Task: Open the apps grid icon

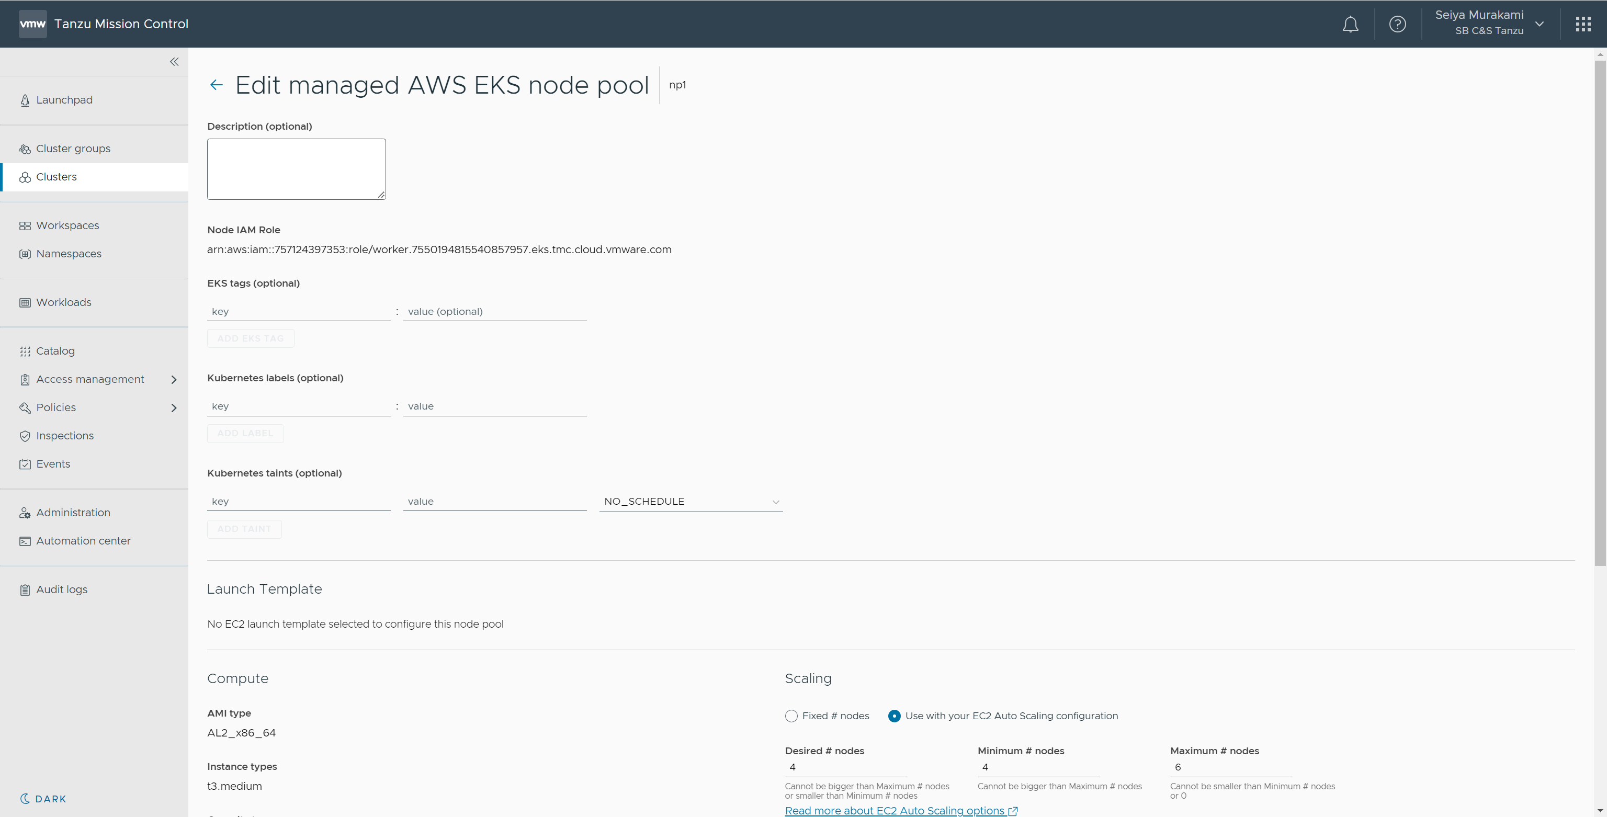Action: click(x=1582, y=25)
